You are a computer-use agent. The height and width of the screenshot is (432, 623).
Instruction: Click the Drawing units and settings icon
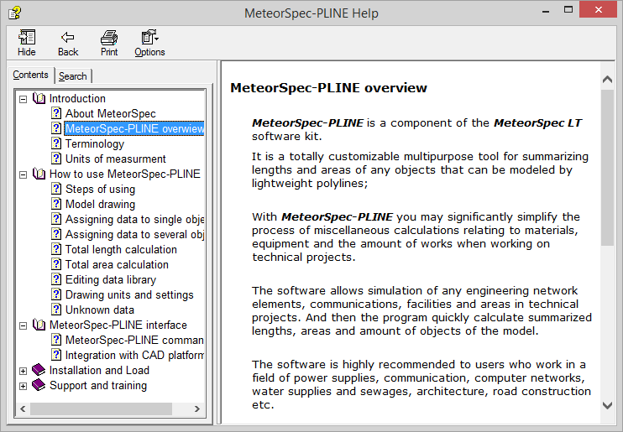click(56, 294)
